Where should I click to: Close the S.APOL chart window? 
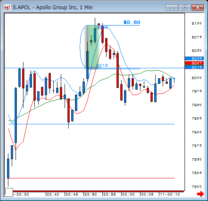click(x=198, y=8)
